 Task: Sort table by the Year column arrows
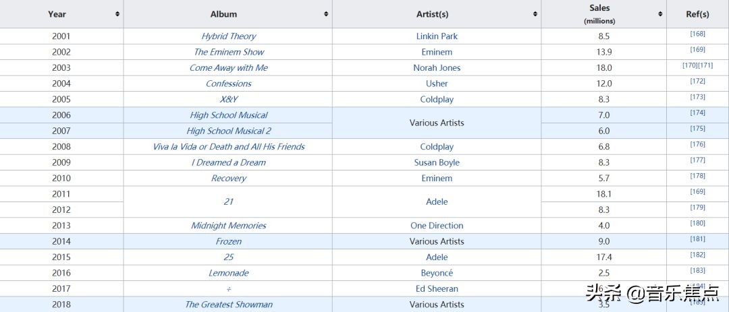coord(117,14)
